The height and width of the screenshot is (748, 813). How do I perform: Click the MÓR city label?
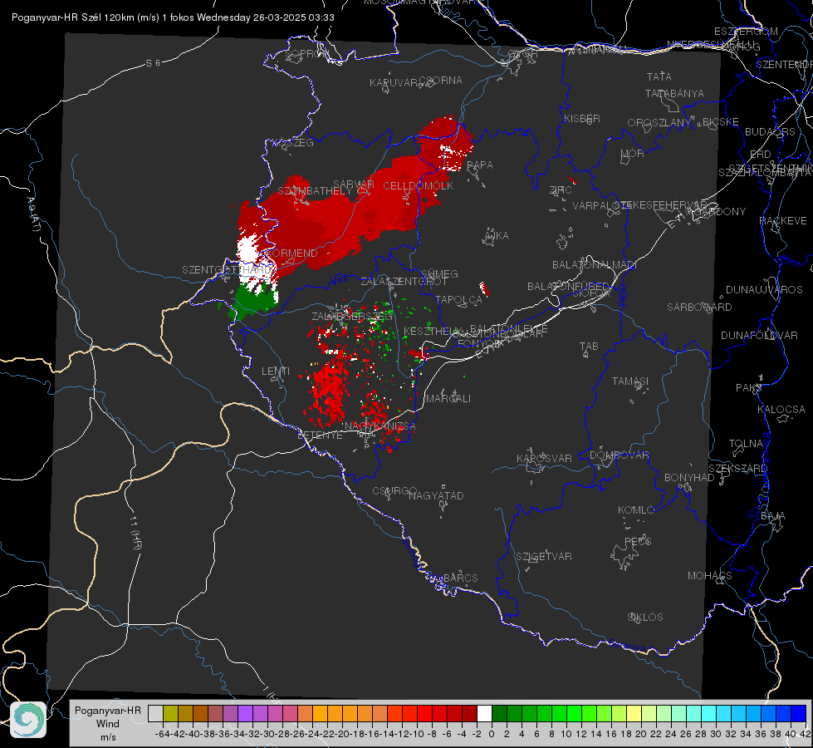tap(633, 153)
